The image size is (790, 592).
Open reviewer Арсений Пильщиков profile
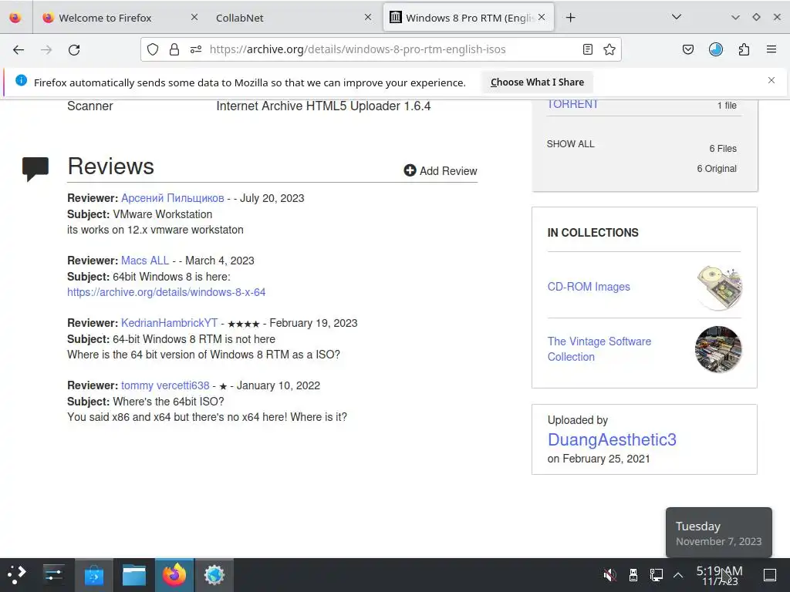[x=173, y=198]
